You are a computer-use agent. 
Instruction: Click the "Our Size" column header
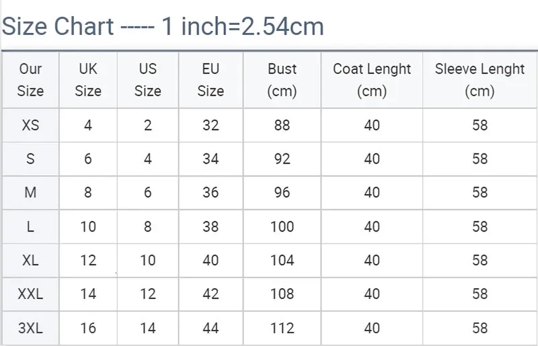pos(30,79)
